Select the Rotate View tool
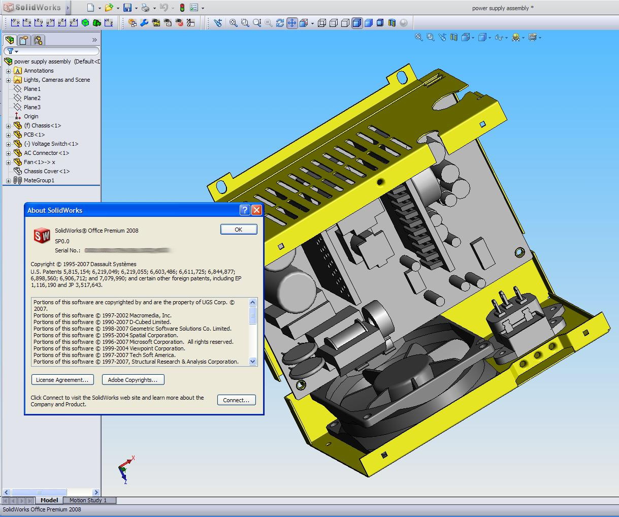The height and width of the screenshot is (517, 619). (x=280, y=23)
